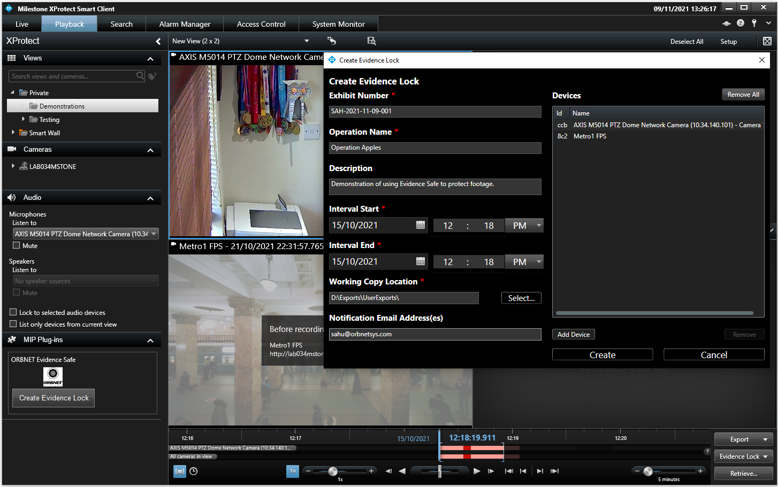This screenshot has height=487, width=778.
Task: Click timeline help question mark
Action: pos(707,452)
